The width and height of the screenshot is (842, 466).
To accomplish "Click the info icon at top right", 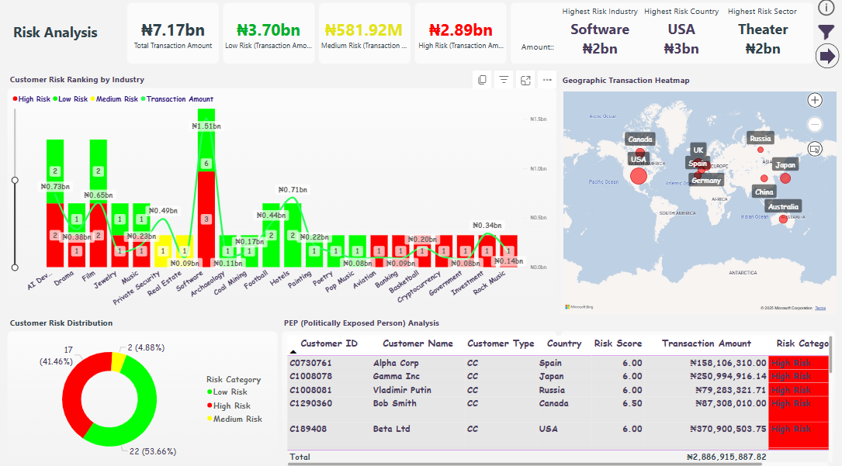I will [826, 8].
